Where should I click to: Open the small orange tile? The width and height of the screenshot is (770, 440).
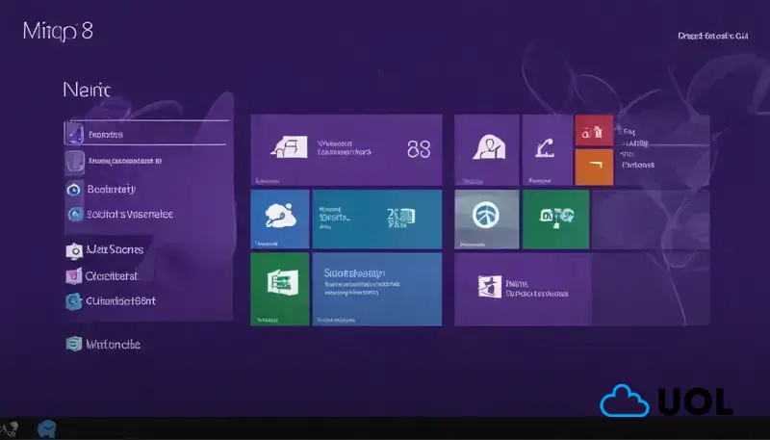[x=594, y=168]
